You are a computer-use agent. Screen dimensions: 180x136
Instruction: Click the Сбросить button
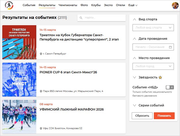pos(142,116)
